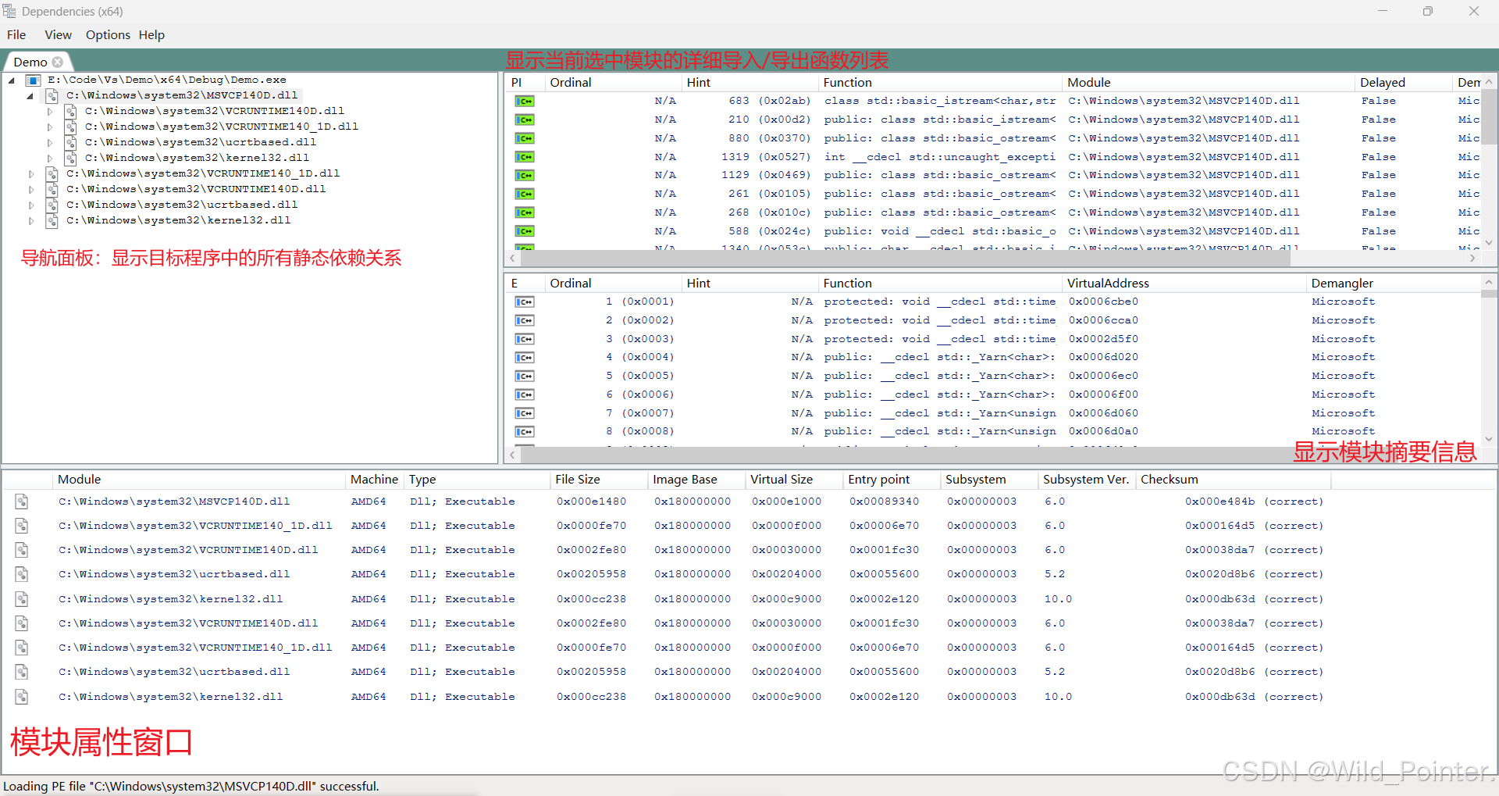Click Subsystem Ver. value 10.0 in first kernel32 row
Screen dimensions: 1499x796
point(1058,599)
